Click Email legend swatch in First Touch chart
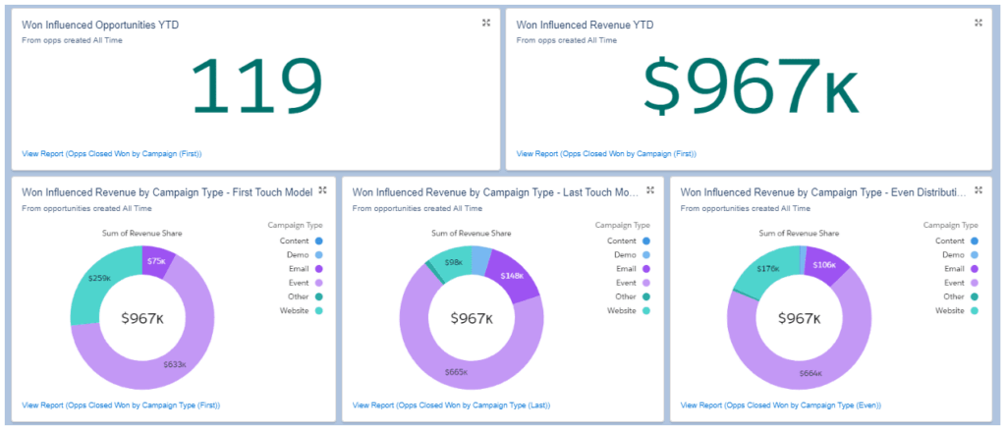Viewport: 1006px width, 430px height. [x=319, y=269]
